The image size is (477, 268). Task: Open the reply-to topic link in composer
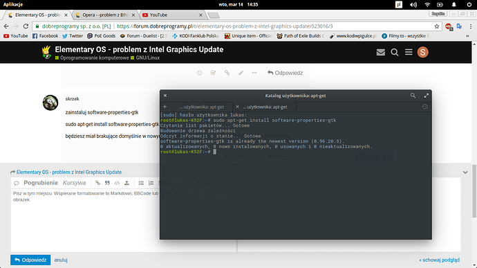(x=69, y=172)
